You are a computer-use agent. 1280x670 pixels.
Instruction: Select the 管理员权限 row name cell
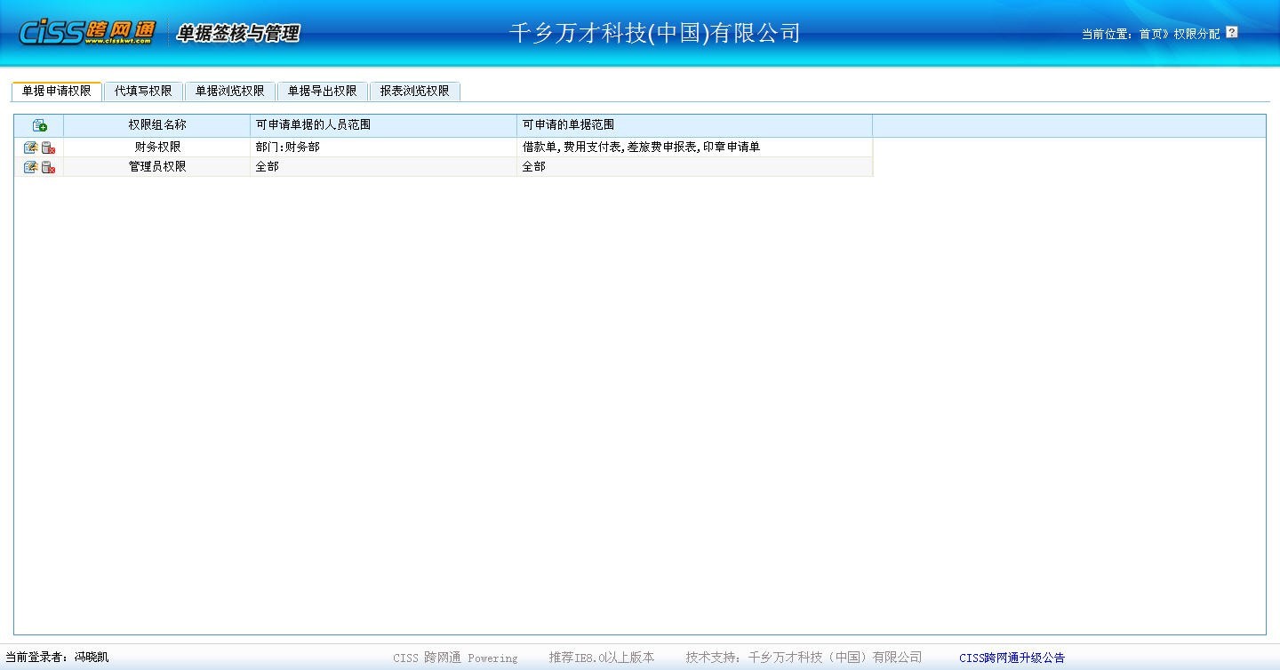click(157, 167)
